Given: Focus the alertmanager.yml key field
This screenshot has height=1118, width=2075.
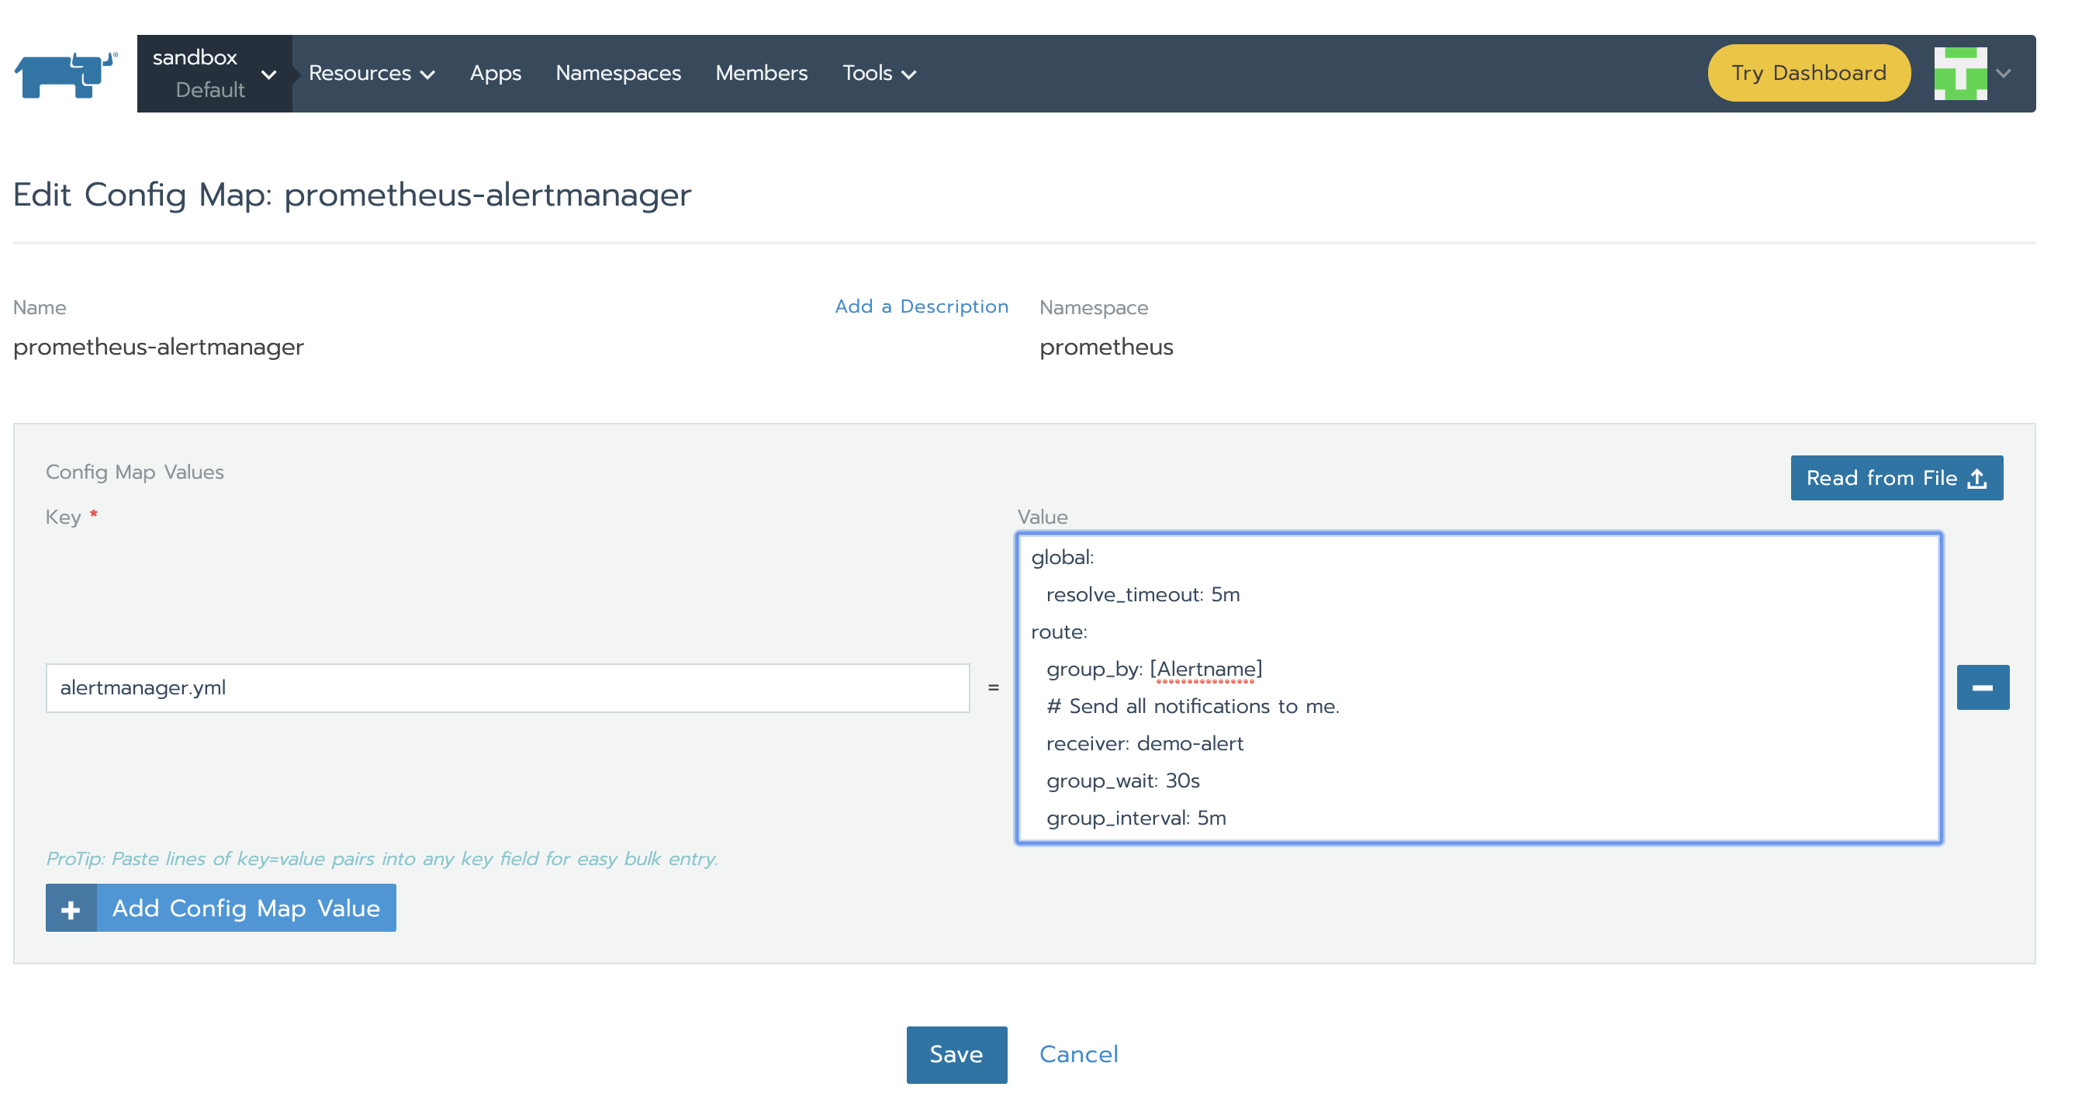Looking at the screenshot, I should pos(507,688).
